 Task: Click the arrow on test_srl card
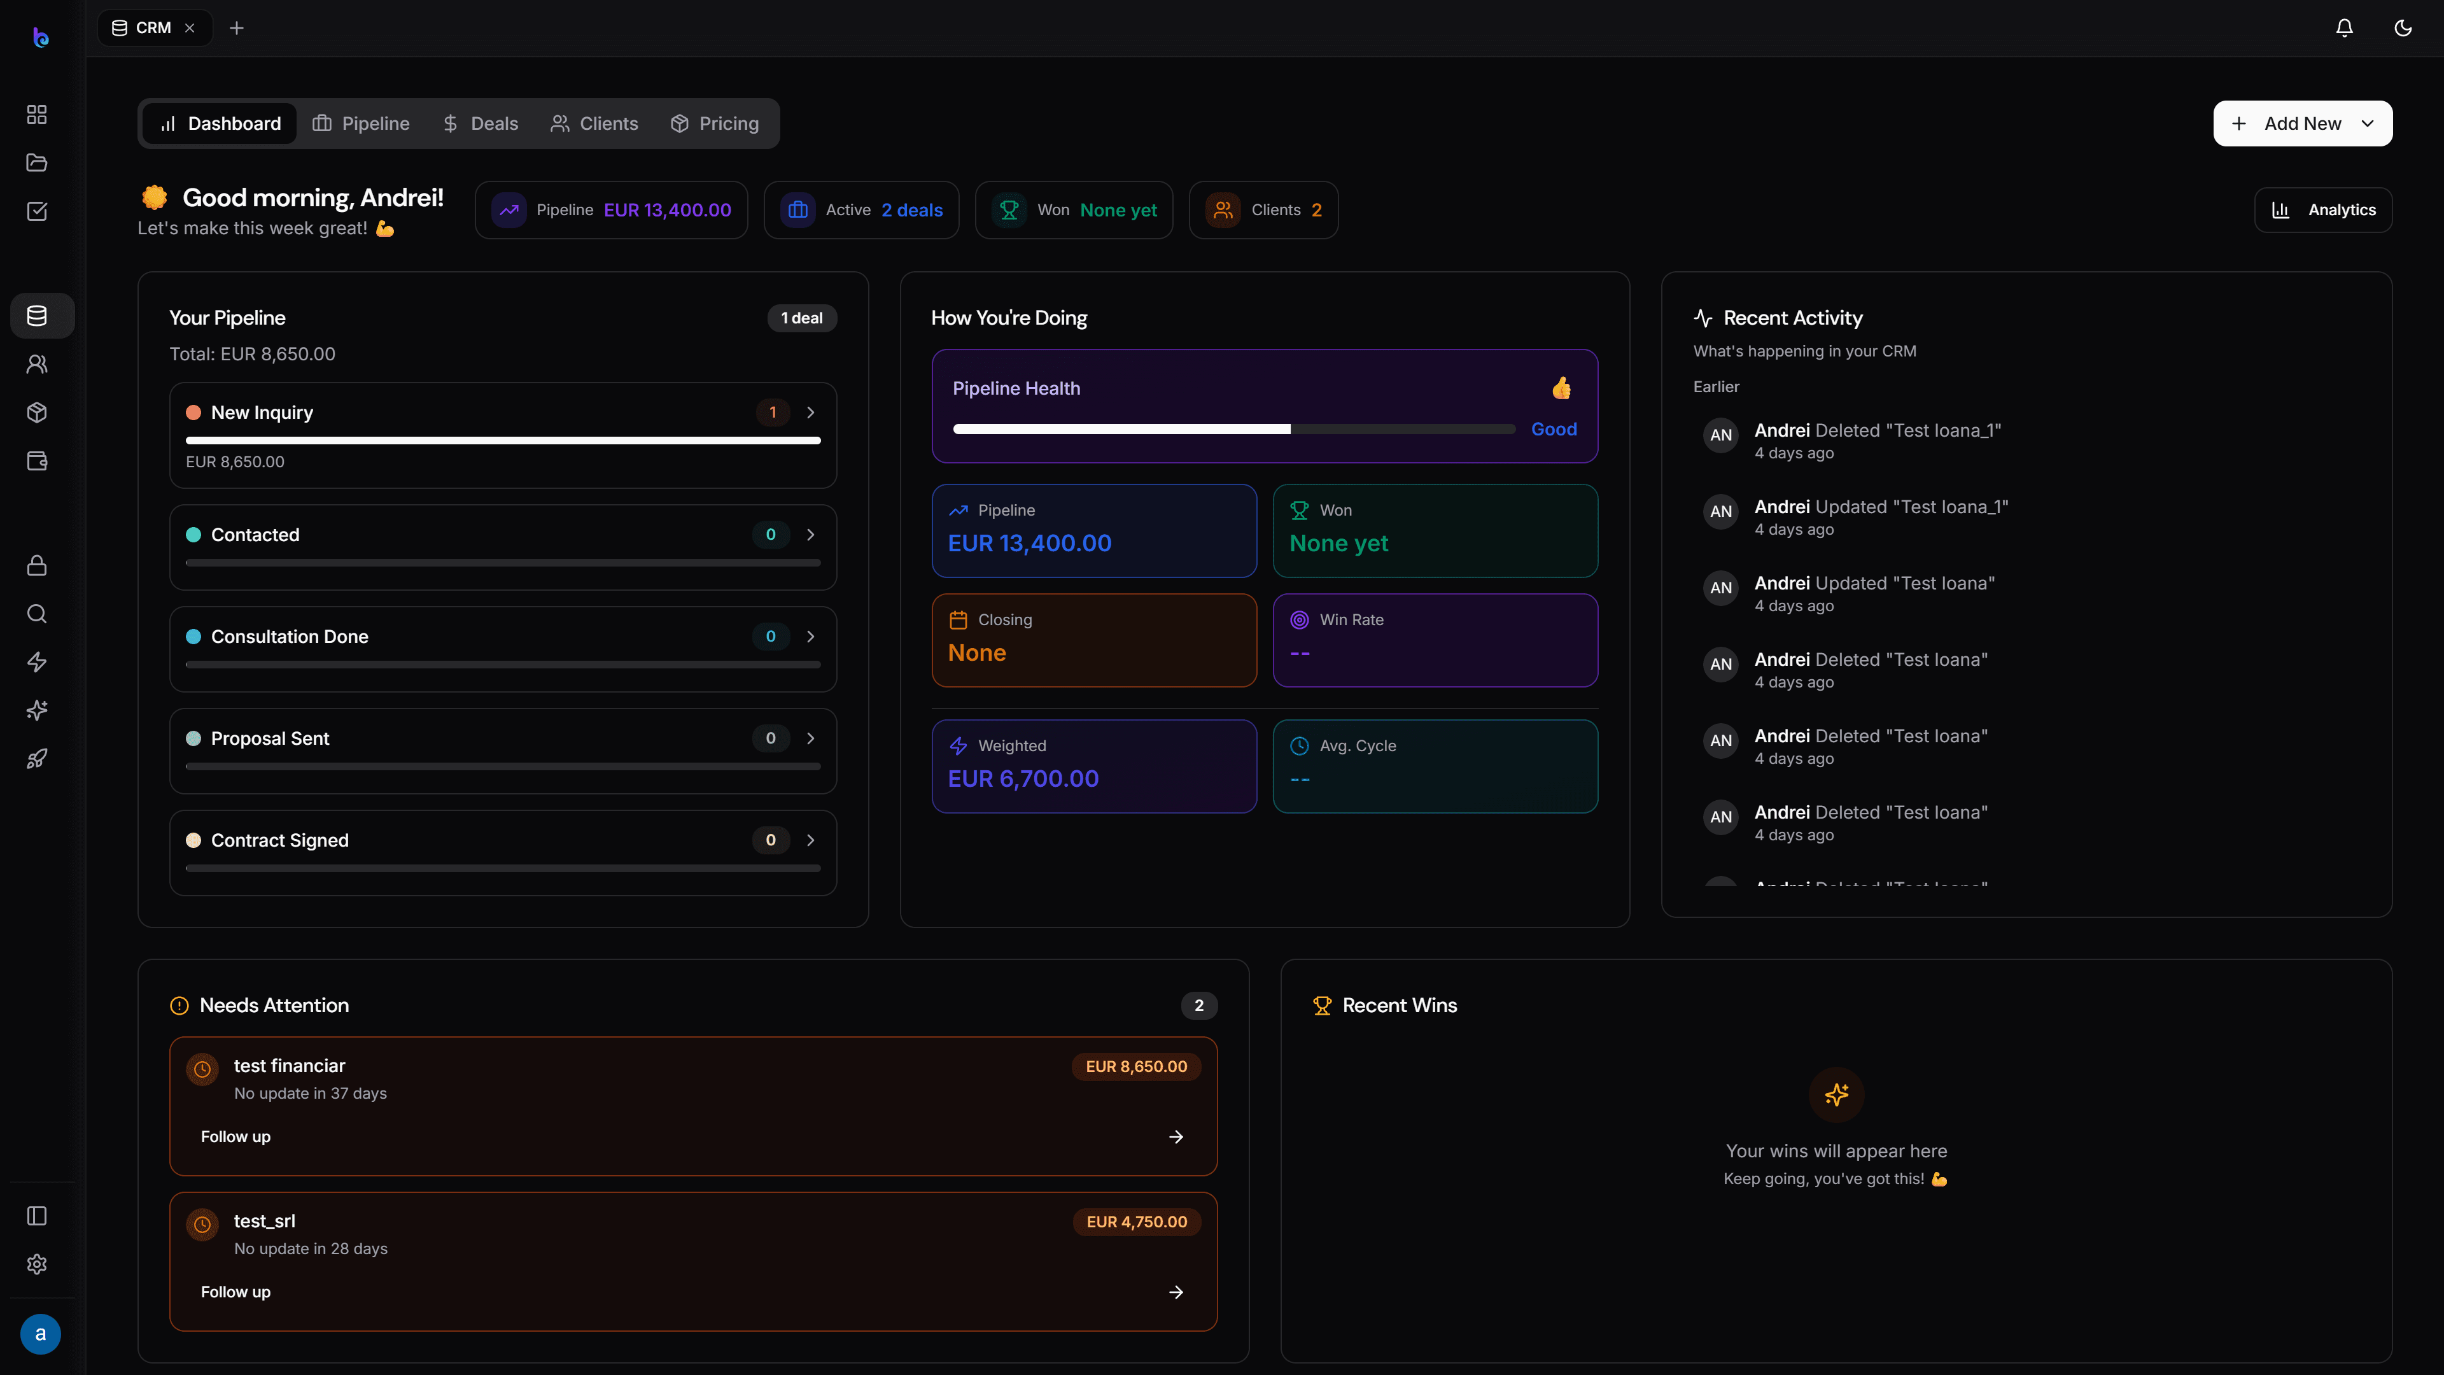click(1176, 1292)
